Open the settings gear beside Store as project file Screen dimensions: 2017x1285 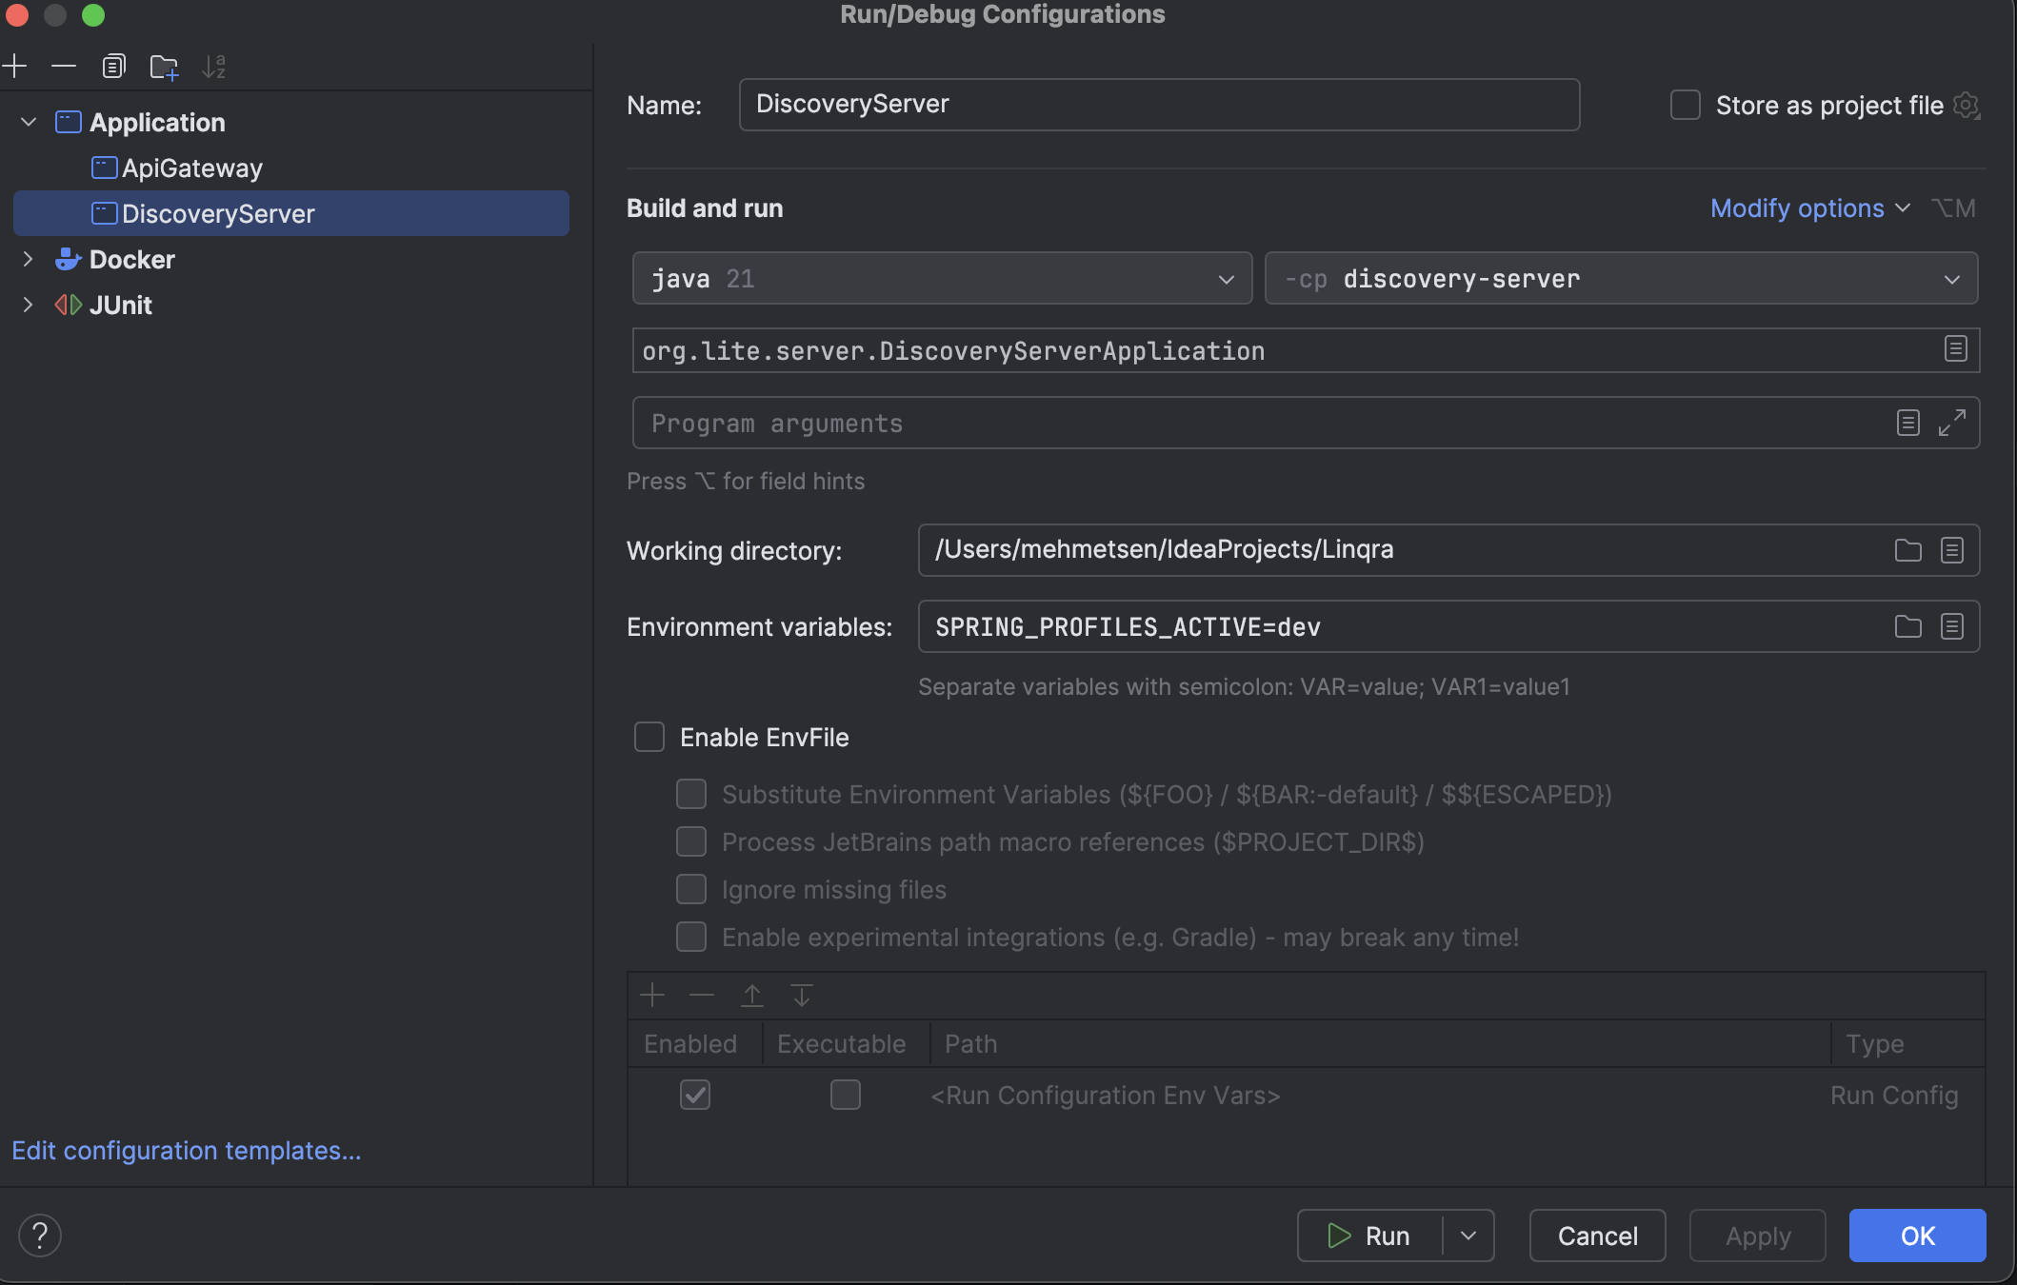point(1967,106)
